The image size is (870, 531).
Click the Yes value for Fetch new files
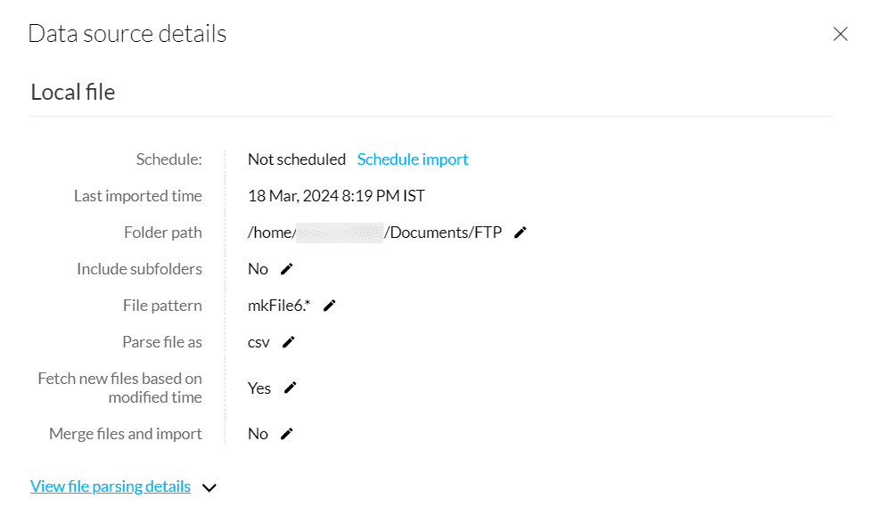tap(259, 388)
